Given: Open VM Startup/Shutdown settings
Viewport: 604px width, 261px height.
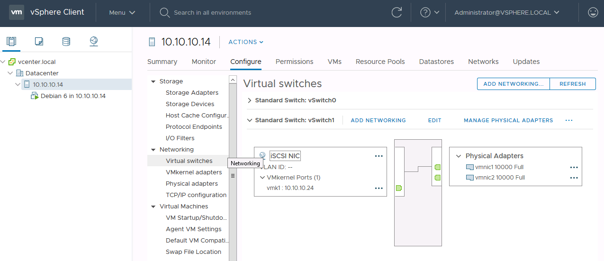Looking at the screenshot, I should point(197,218).
